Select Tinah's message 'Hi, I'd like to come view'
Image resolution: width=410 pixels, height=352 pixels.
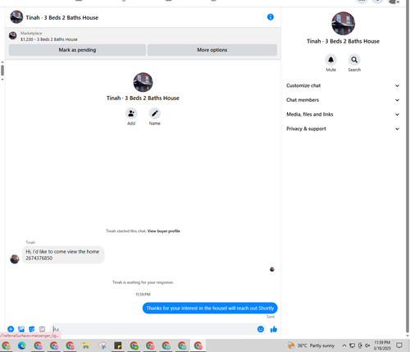coord(63,254)
